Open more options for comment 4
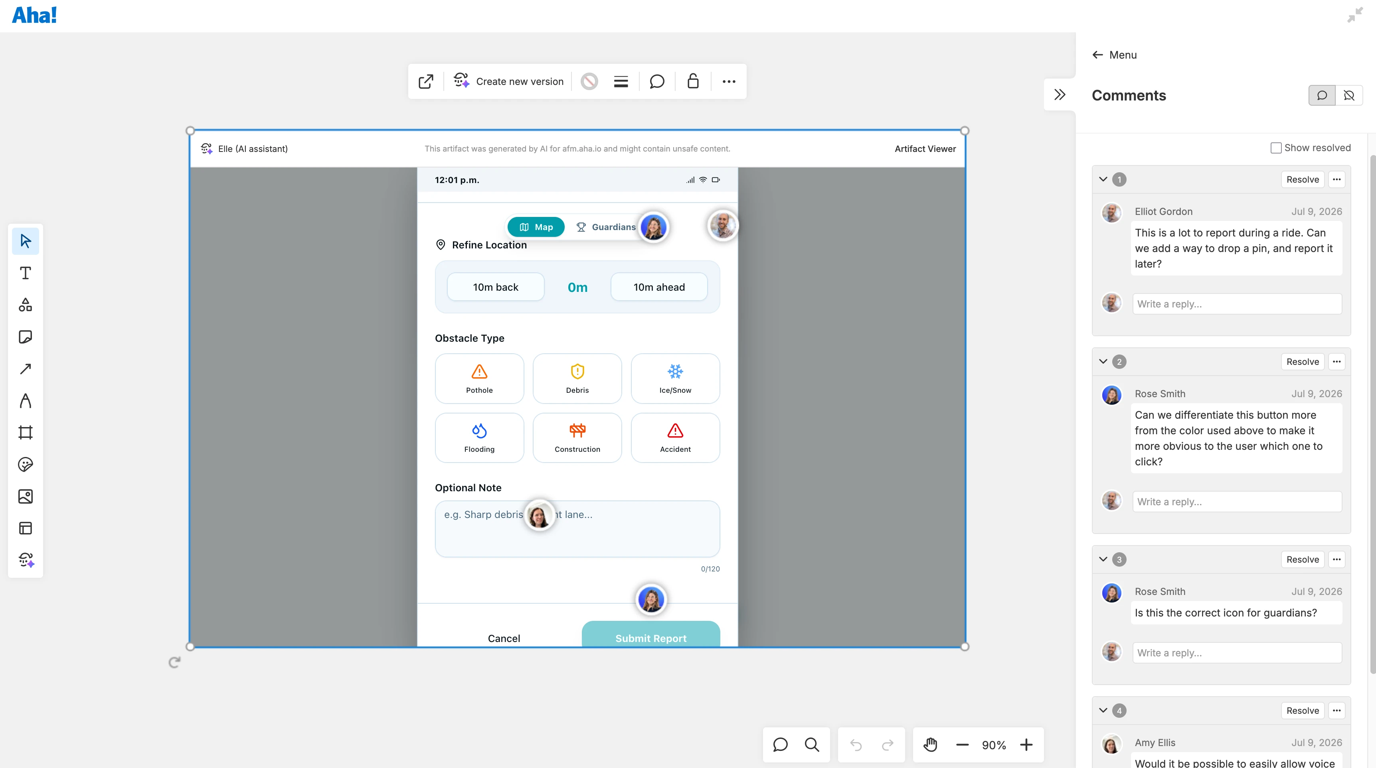Screen dimensions: 1376x768 pyautogui.click(x=1336, y=710)
